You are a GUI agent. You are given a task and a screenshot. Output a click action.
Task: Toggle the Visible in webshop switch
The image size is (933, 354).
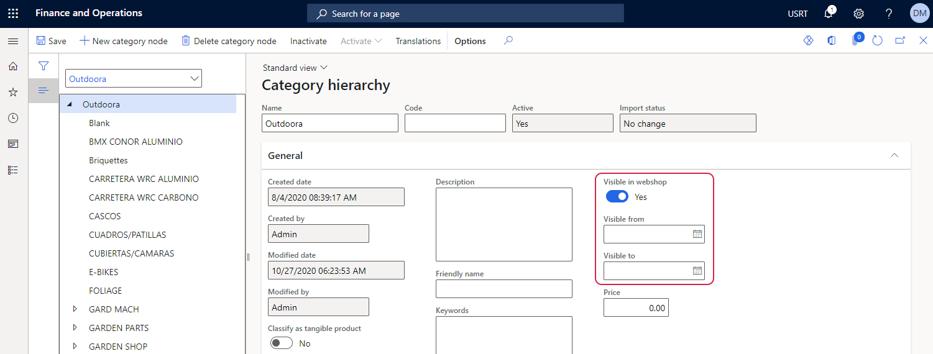point(617,197)
